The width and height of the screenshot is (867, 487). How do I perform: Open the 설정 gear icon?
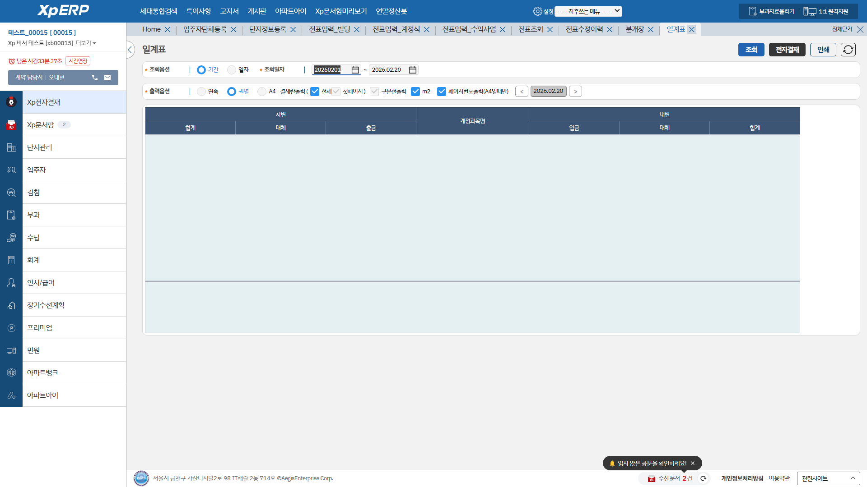point(537,11)
